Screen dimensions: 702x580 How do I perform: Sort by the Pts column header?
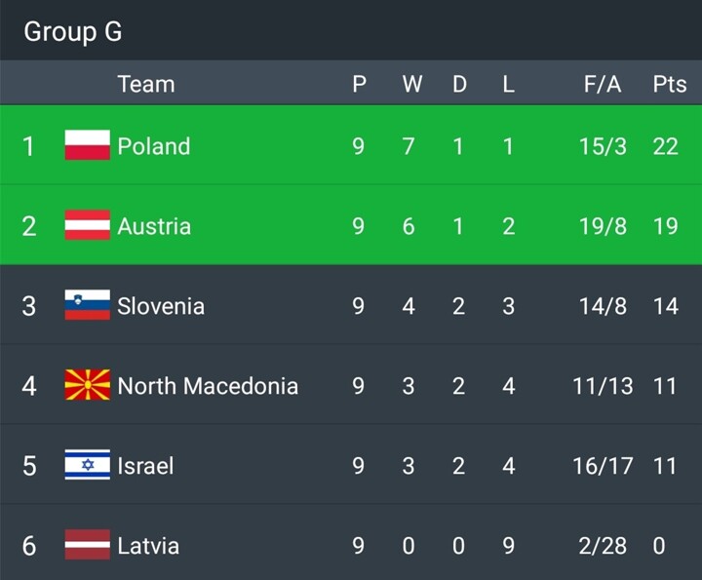(x=669, y=84)
